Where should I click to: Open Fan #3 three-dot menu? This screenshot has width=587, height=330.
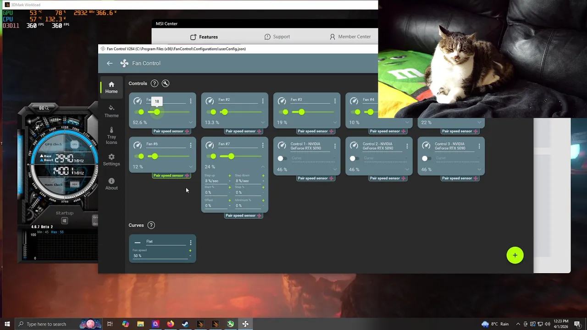pos(335,101)
